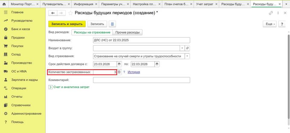This screenshot has height=133, width=290.
Task: Open calendar for contract end date
Action: 156,64
